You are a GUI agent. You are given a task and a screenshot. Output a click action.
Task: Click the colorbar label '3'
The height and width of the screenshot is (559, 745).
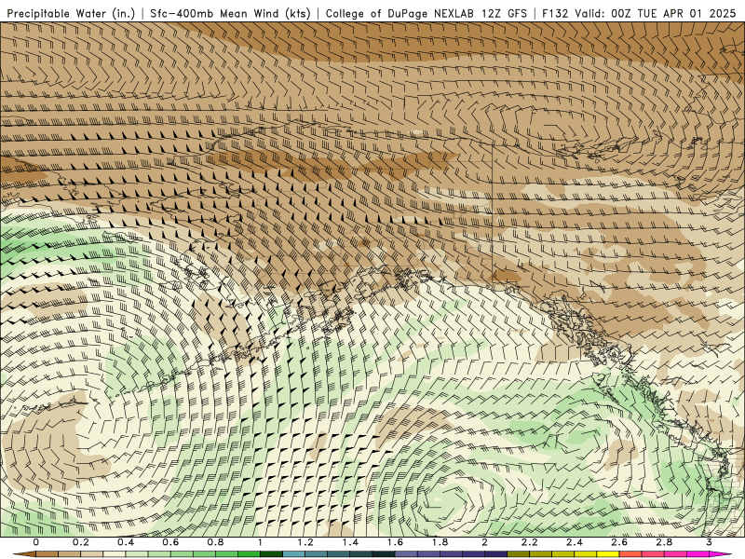[709, 542]
